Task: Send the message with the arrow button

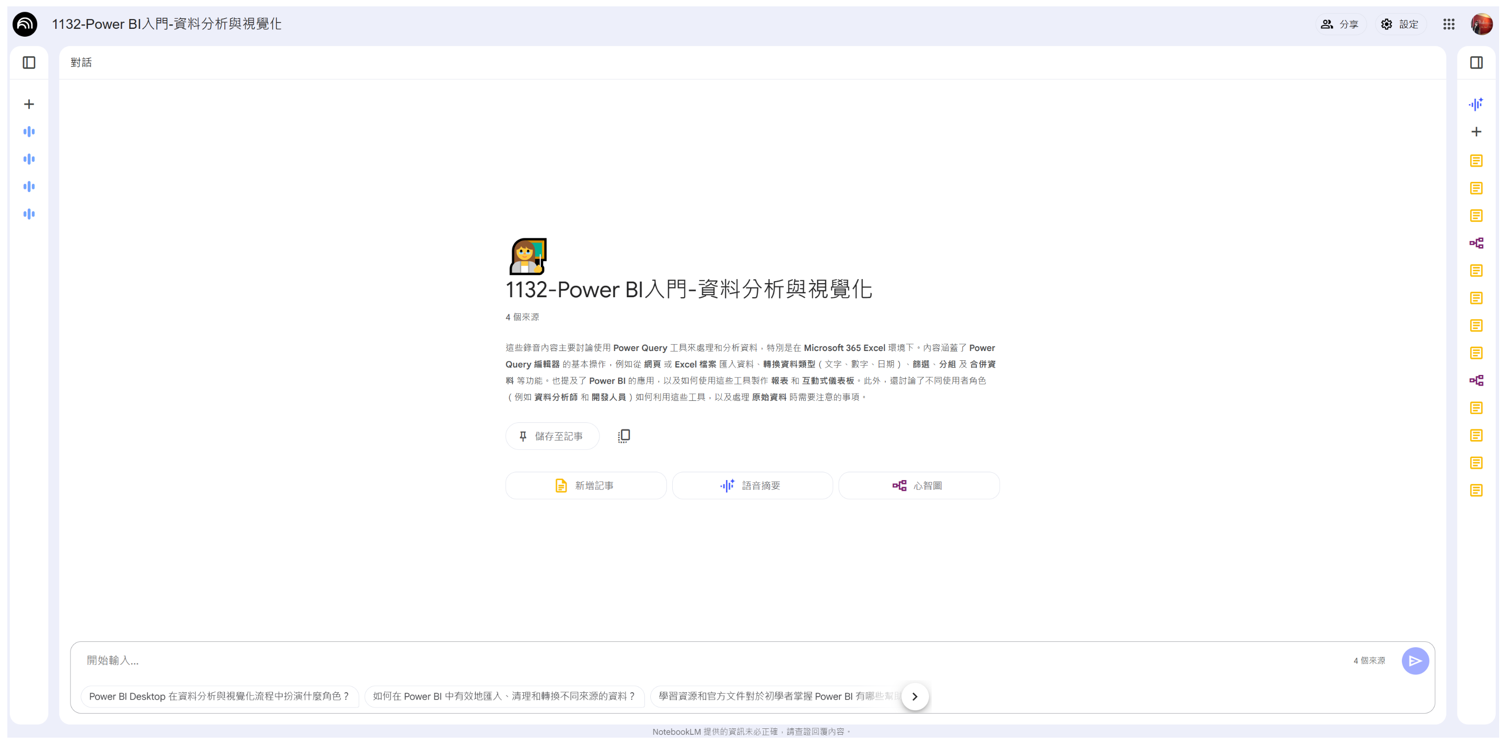Action: click(x=1415, y=661)
